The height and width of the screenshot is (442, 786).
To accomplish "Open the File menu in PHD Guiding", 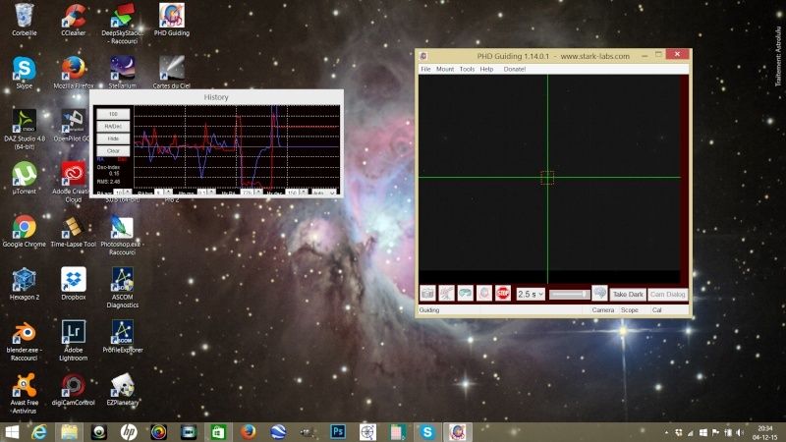I will (425, 69).
